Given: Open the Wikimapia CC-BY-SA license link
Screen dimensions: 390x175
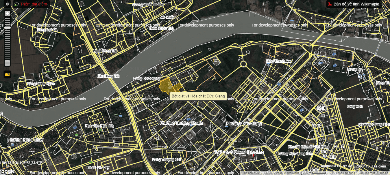Looking at the screenshot, I should (336, 166).
